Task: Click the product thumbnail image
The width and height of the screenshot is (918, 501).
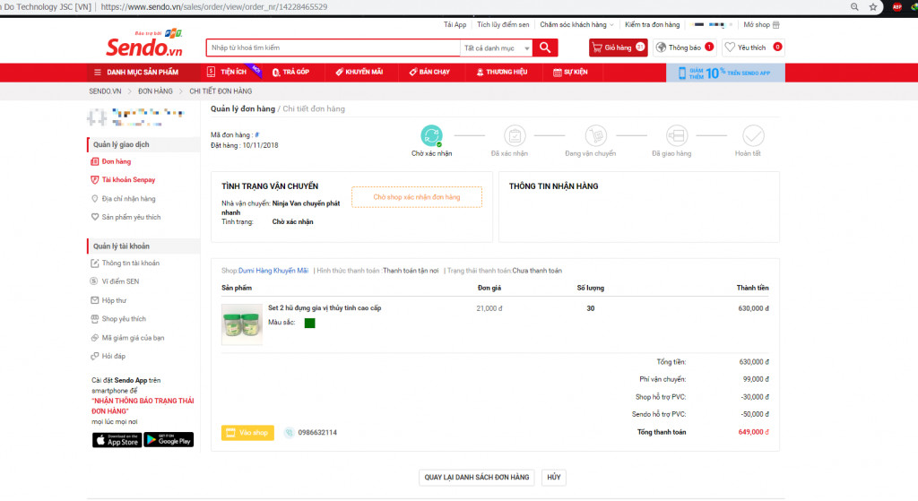Action: 242,324
